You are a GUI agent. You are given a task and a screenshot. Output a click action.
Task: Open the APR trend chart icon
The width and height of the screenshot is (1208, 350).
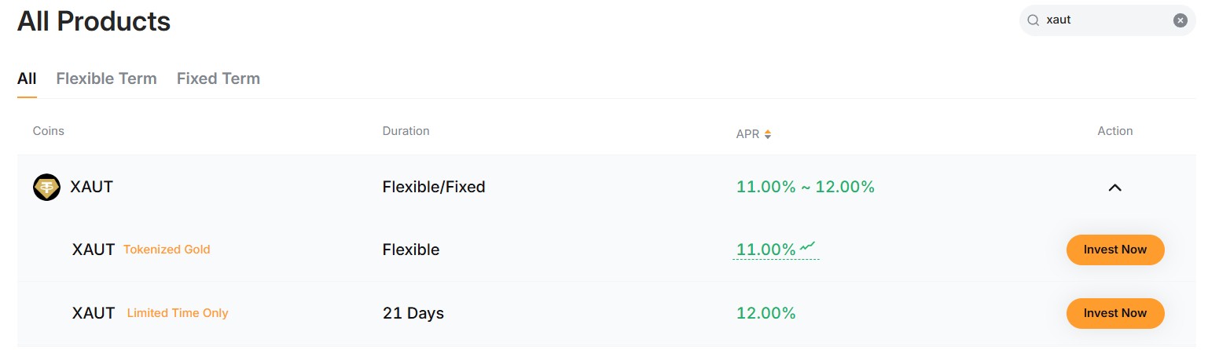point(808,248)
